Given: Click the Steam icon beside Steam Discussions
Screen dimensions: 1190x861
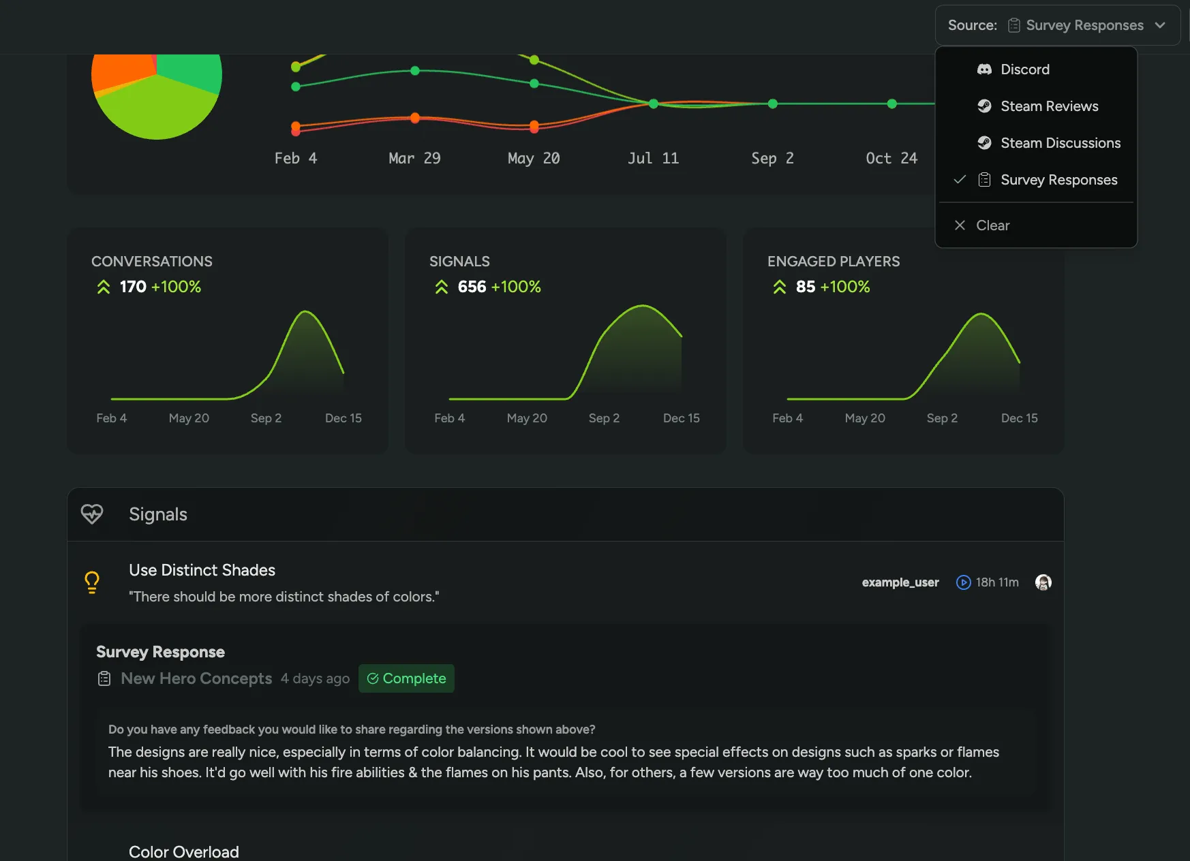Looking at the screenshot, I should 984,143.
